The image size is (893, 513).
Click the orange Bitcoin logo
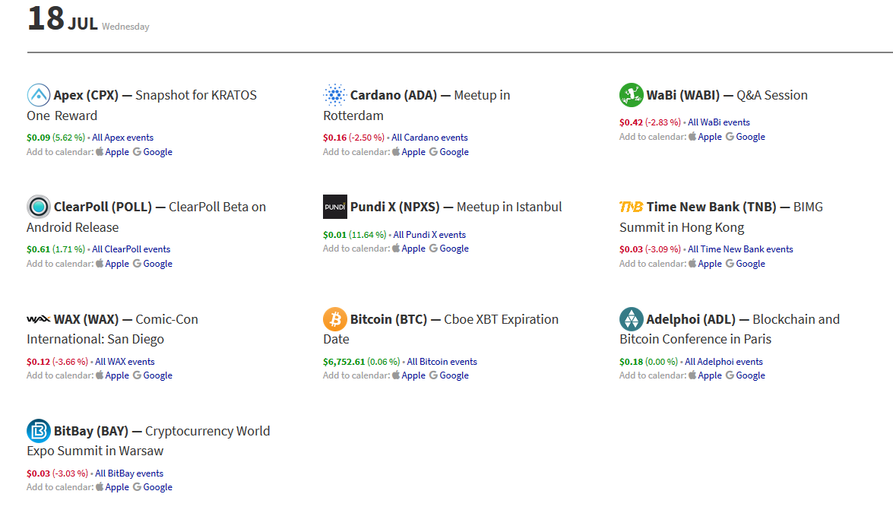click(335, 319)
